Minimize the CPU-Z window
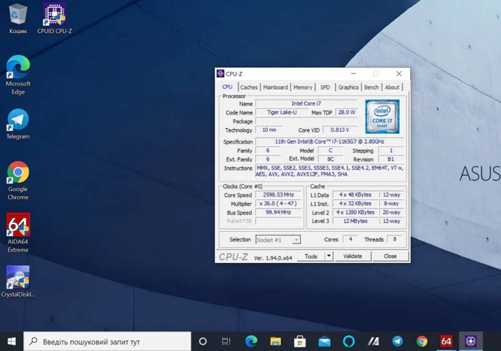The height and width of the screenshot is (351, 501). click(x=353, y=74)
